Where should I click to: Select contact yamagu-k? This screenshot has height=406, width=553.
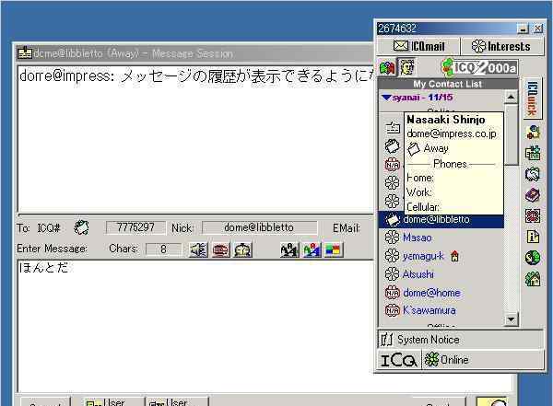(423, 256)
